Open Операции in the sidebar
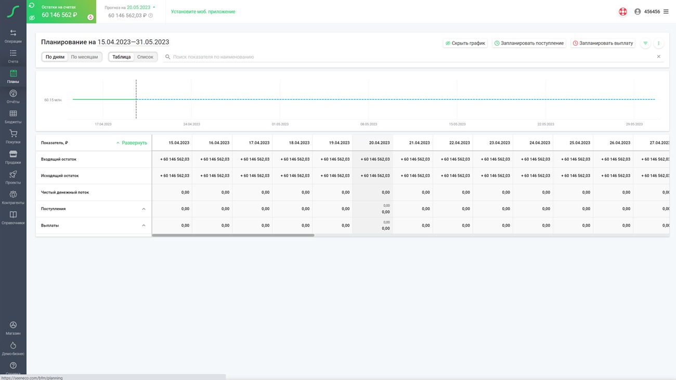This screenshot has height=380, width=676. [13, 36]
